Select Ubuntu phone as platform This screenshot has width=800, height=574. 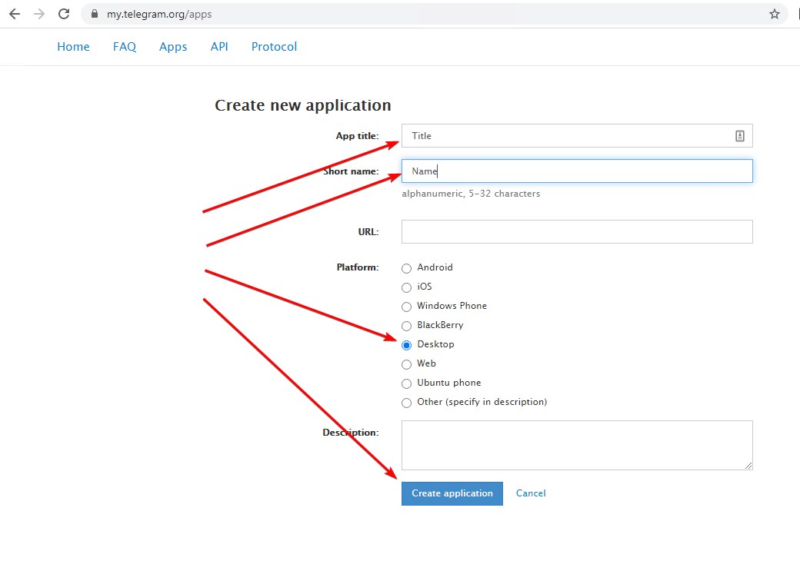(406, 383)
